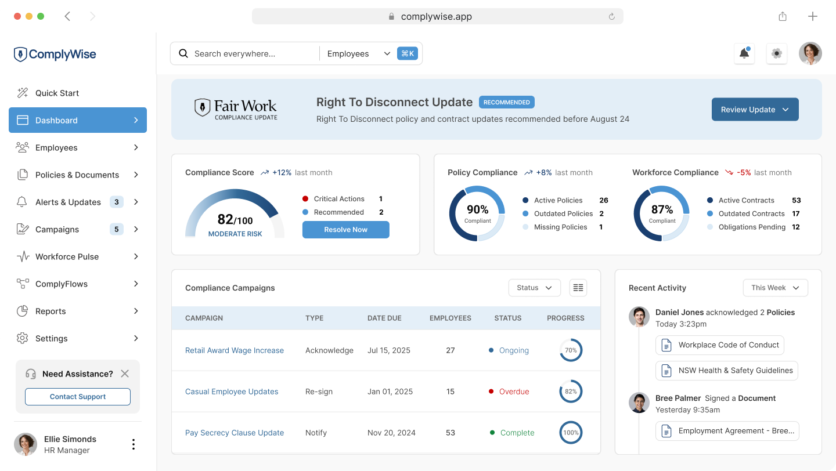Viewport: 836px width, 471px height.
Task: Click the browser back arrow
Action: pos(67,16)
